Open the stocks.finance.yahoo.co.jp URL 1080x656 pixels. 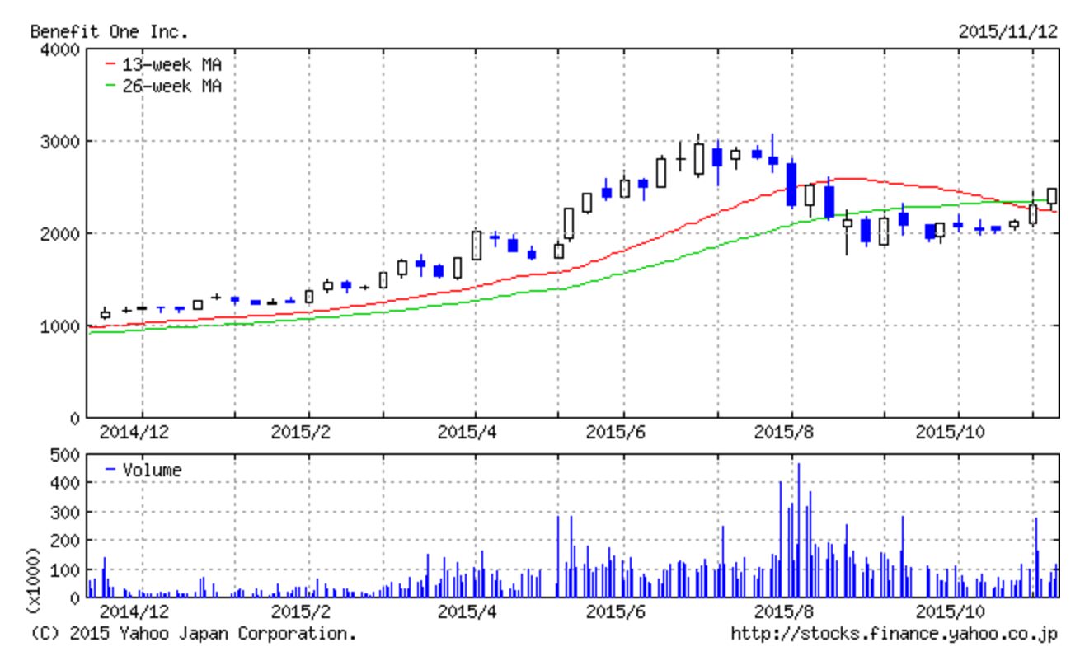pyautogui.click(x=894, y=634)
